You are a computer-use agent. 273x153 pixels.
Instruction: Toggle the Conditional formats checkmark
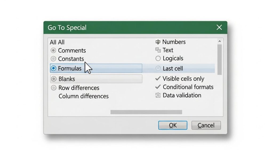[x=158, y=87]
